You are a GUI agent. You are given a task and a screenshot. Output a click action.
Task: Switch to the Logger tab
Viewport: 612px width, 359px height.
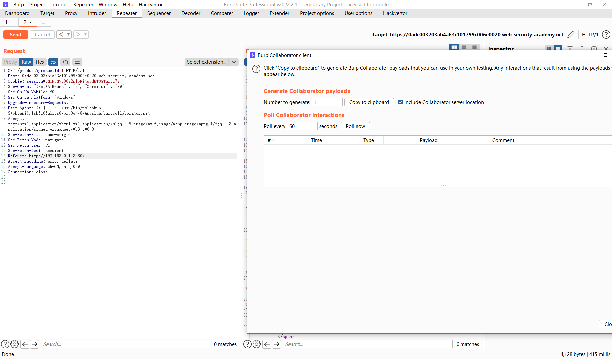click(x=251, y=13)
